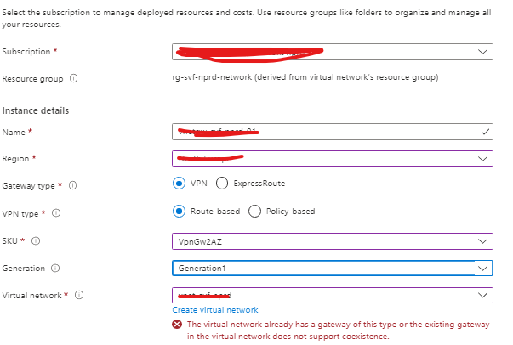Click the Generation info icon

(x=55, y=268)
